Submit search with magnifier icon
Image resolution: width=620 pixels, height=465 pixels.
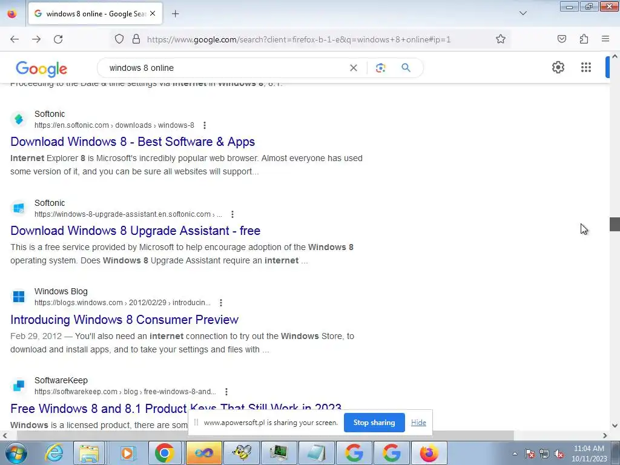tap(406, 68)
